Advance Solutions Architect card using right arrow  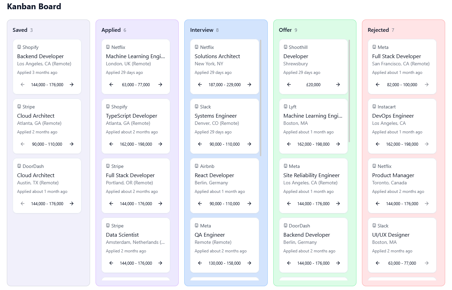pyautogui.click(x=249, y=84)
